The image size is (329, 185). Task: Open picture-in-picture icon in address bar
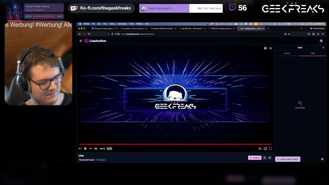285,34
